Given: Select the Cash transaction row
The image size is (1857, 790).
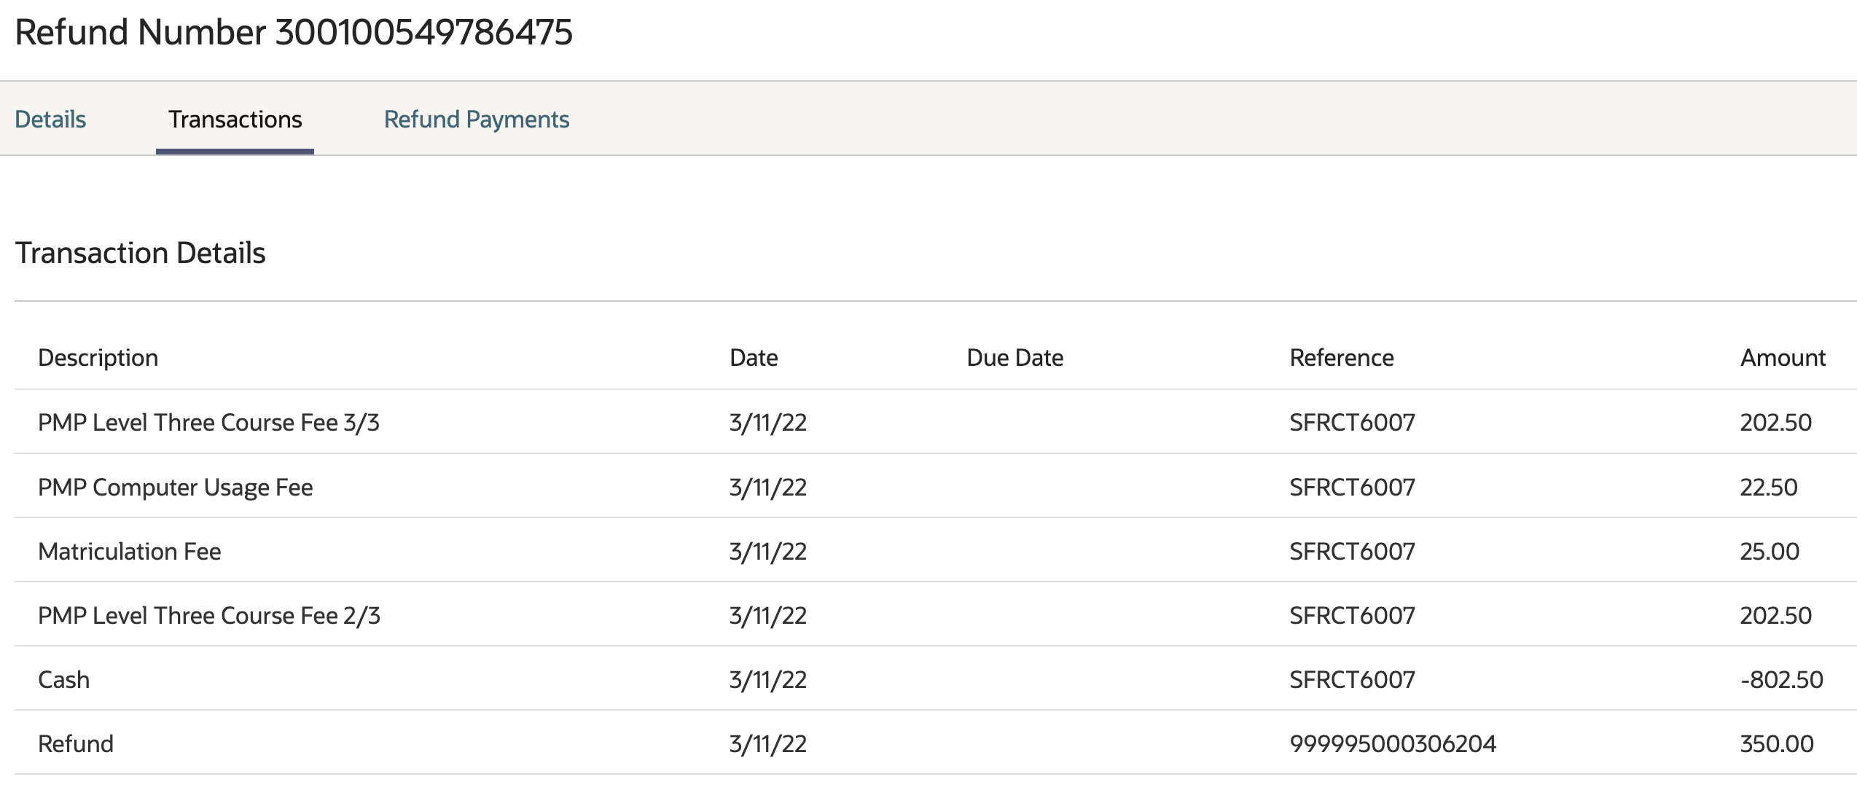Looking at the screenshot, I should (x=64, y=680).
